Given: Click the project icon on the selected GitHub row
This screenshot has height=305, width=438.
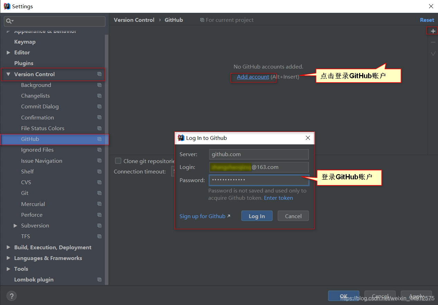Looking at the screenshot, I should 99,139.
